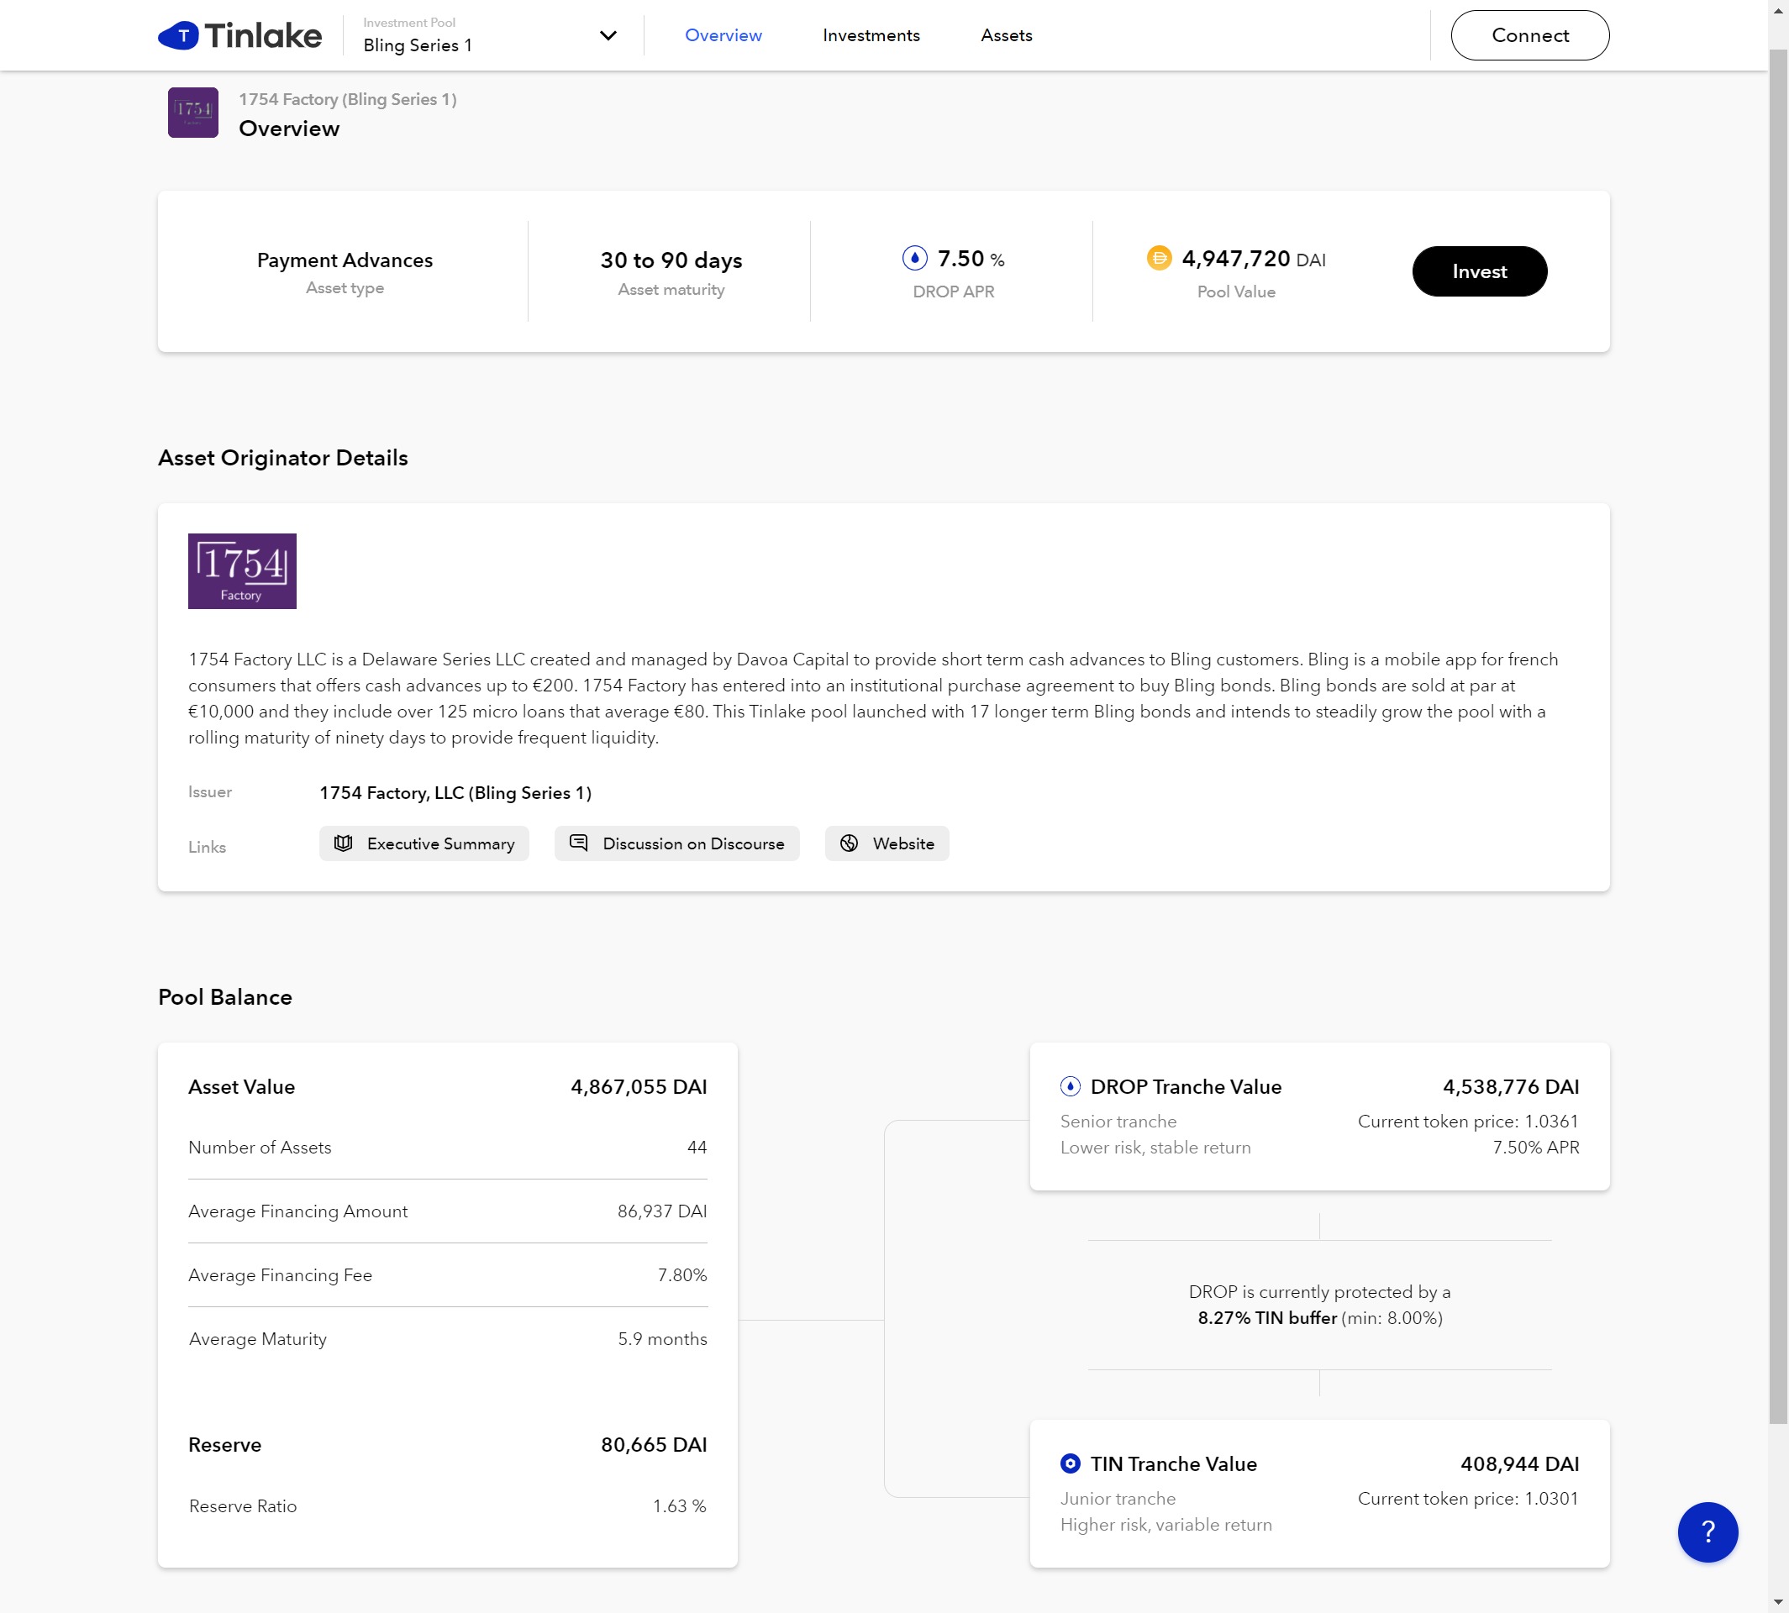Click 'Current token price: 1.0361' text

click(1467, 1122)
